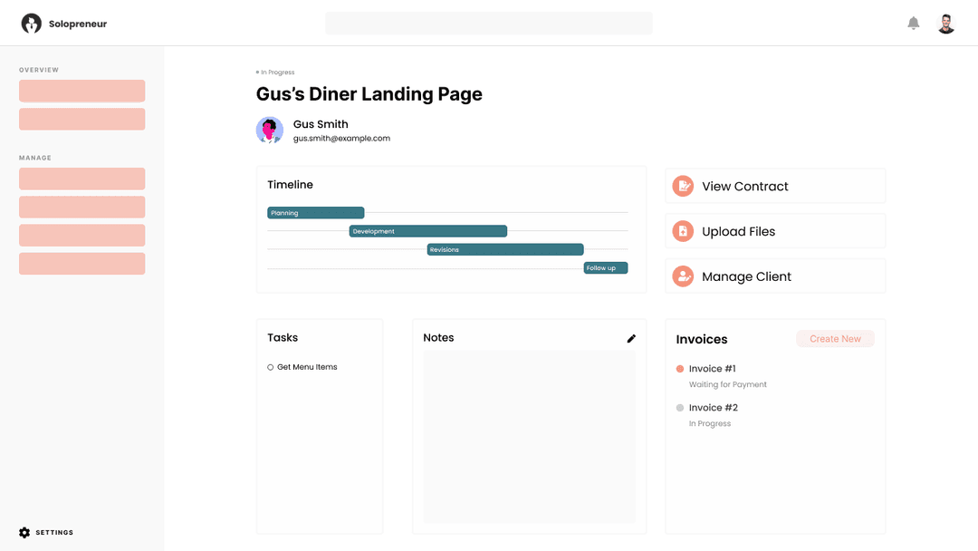Click the Manage Client person icon
978x551 pixels.
click(x=683, y=276)
